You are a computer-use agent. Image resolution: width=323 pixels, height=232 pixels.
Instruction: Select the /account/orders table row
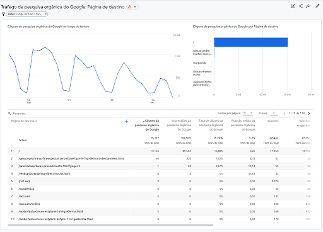[x=159, y=204]
